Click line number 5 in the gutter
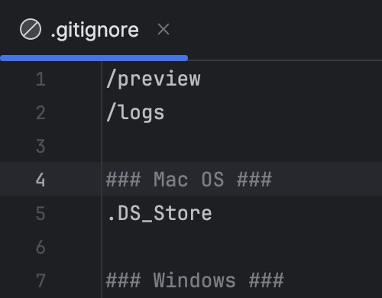 coord(40,213)
